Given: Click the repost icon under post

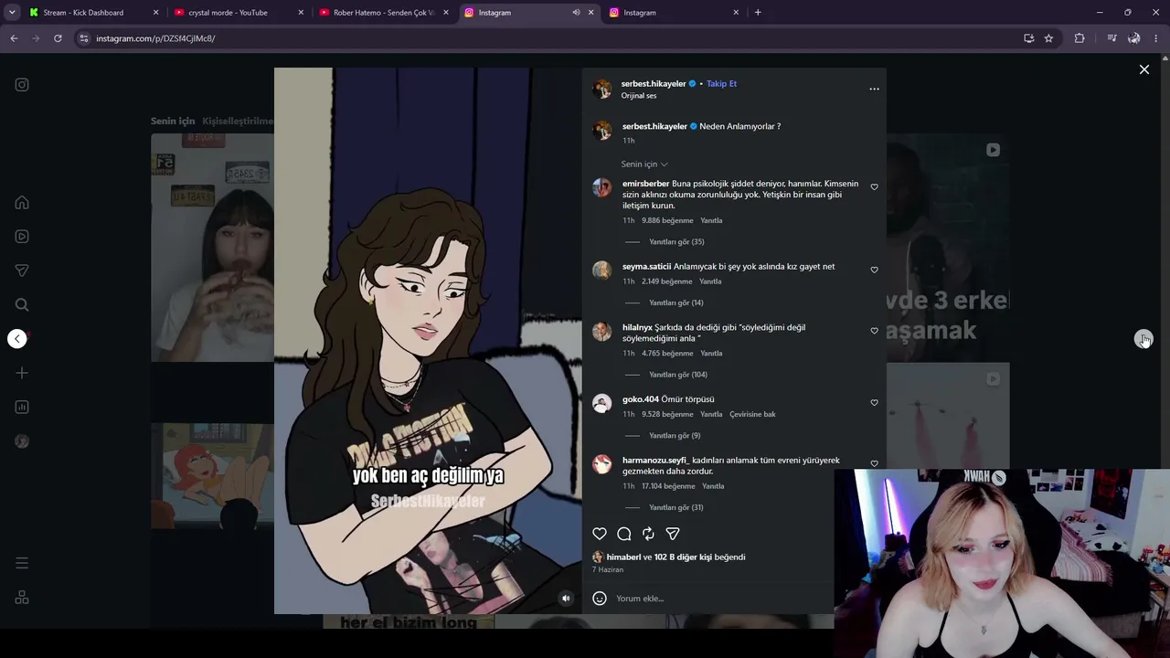Looking at the screenshot, I should pos(648,534).
